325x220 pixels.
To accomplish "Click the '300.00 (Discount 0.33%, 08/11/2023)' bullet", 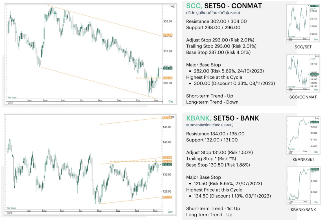I will 234,83.
